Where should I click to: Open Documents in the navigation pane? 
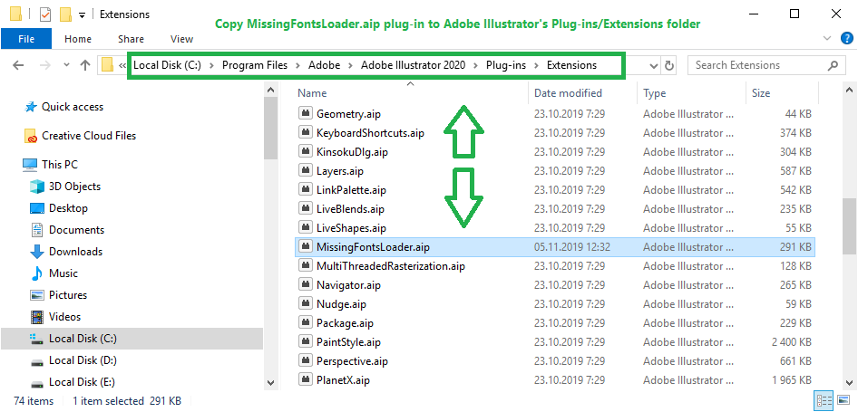pos(76,230)
